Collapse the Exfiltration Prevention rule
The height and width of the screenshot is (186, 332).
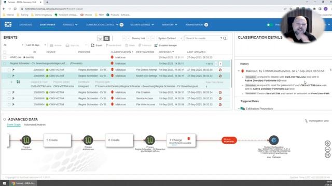239,109
